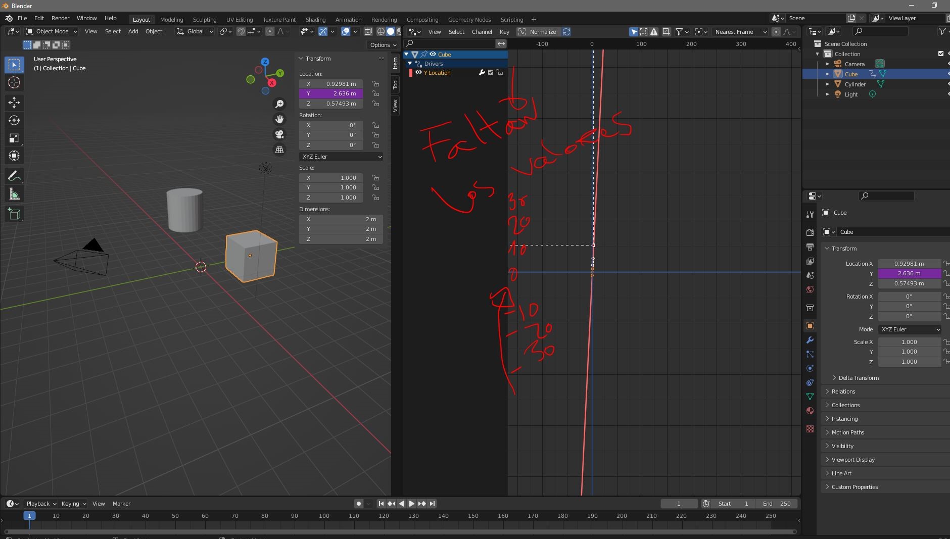Select the Annotate pencil tool
The width and height of the screenshot is (950, 539).
click(x=14, y=176)
